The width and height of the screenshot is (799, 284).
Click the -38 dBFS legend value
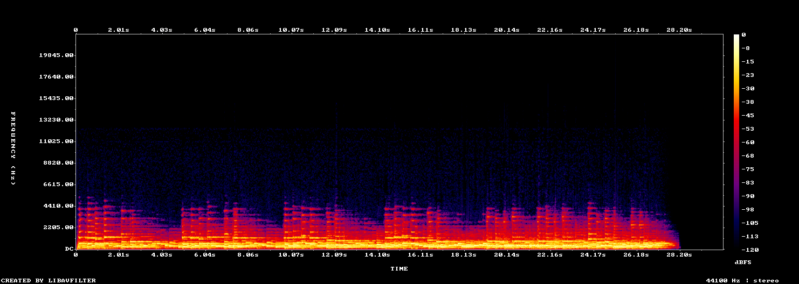coord(748,102)
